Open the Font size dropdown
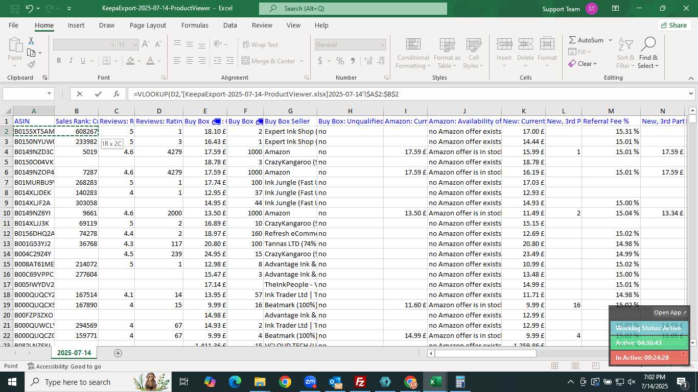 click(x=135, y=44)
